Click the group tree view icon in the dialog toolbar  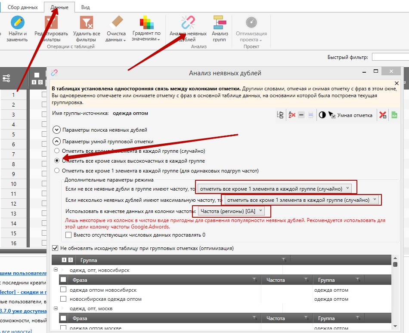280,115
